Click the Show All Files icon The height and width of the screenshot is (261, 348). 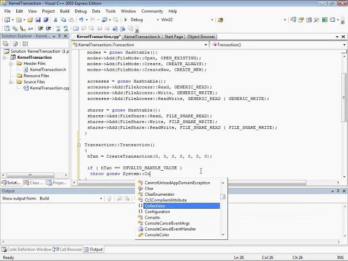15,43
